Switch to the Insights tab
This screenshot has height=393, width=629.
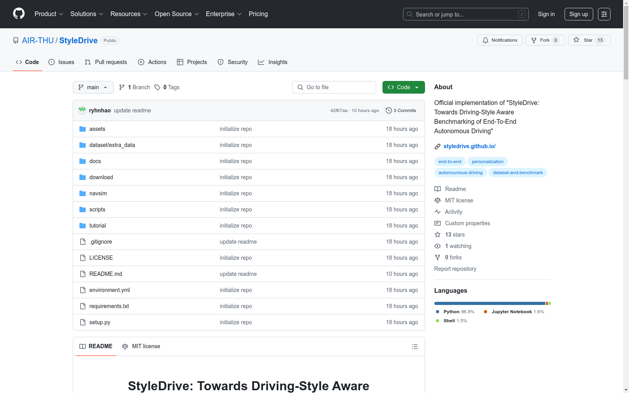coord(273,62)
